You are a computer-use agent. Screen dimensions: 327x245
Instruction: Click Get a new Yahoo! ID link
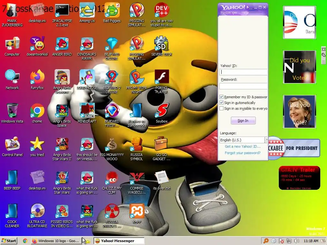coord(243,146)
